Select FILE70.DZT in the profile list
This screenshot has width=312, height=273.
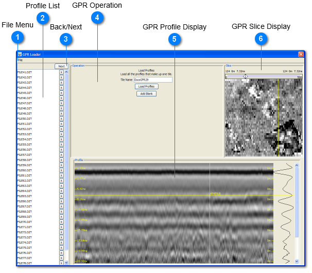[x=25, y=222]
